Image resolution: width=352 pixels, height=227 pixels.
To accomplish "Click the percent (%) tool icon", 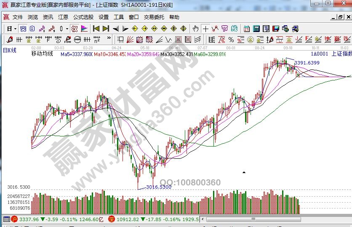I will click(231, 40).
